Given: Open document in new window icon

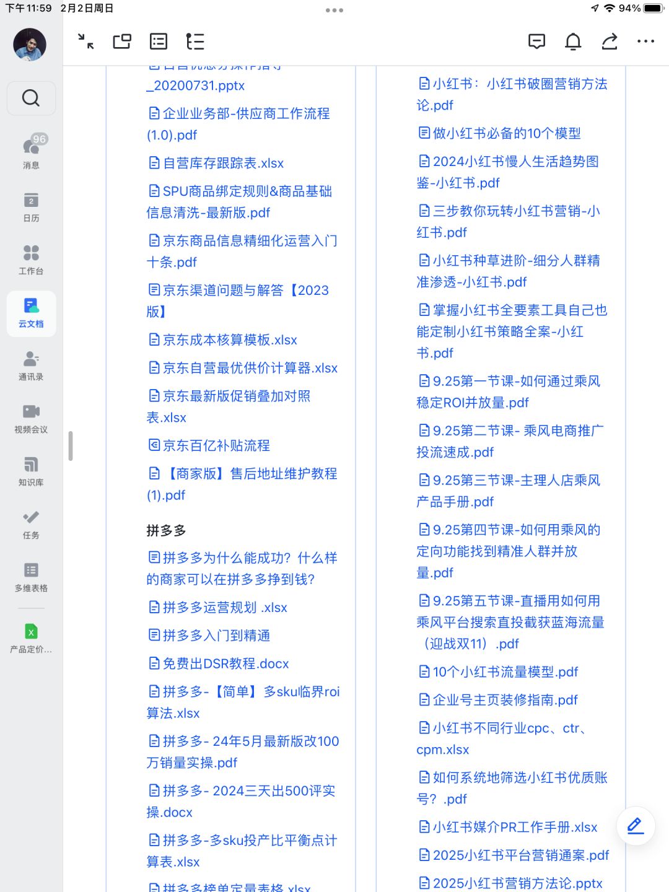Looking at the screenshot, I should point(122,42).
